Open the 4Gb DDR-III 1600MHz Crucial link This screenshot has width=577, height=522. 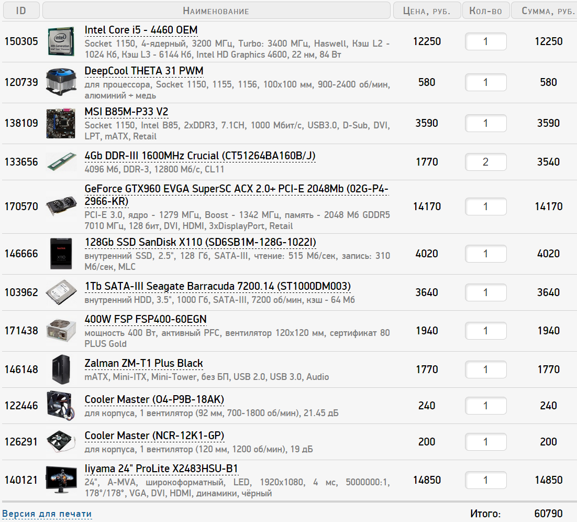pos(200,156)
